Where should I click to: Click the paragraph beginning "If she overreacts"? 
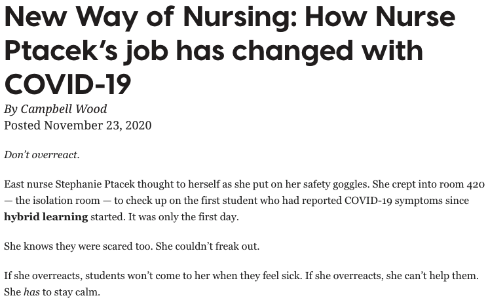click(x=241, y=284)
